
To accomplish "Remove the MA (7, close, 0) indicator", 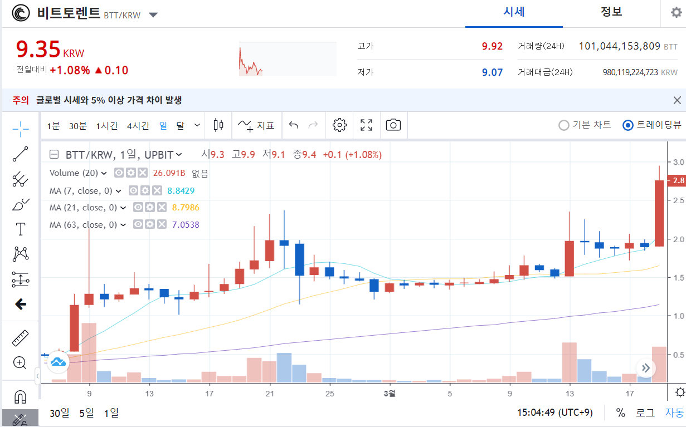I will point(157,190).
